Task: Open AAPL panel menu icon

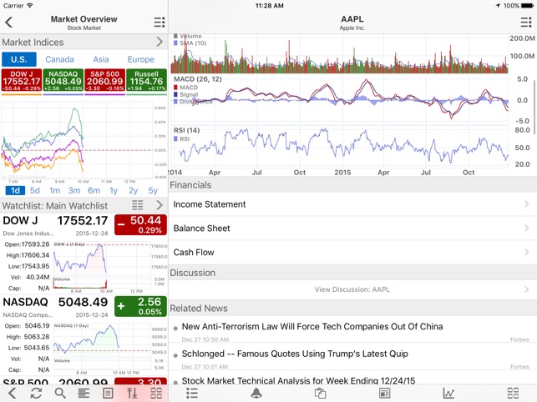Action: coord(526,23)
